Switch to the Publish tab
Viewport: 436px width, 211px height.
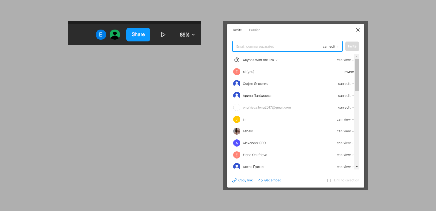255,30
